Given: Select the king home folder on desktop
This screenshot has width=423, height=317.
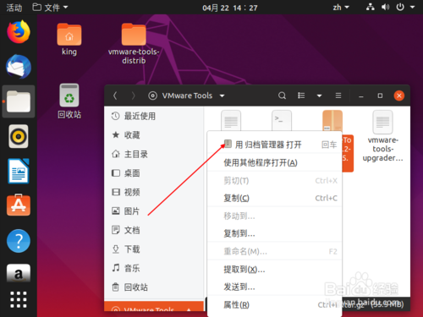Looking at the screenshot, I should coord(69,40).
